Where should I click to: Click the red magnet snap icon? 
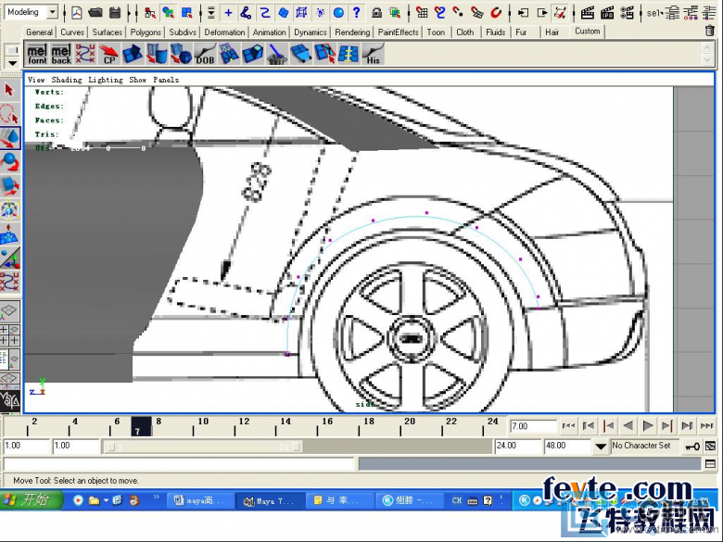(496, 13)
